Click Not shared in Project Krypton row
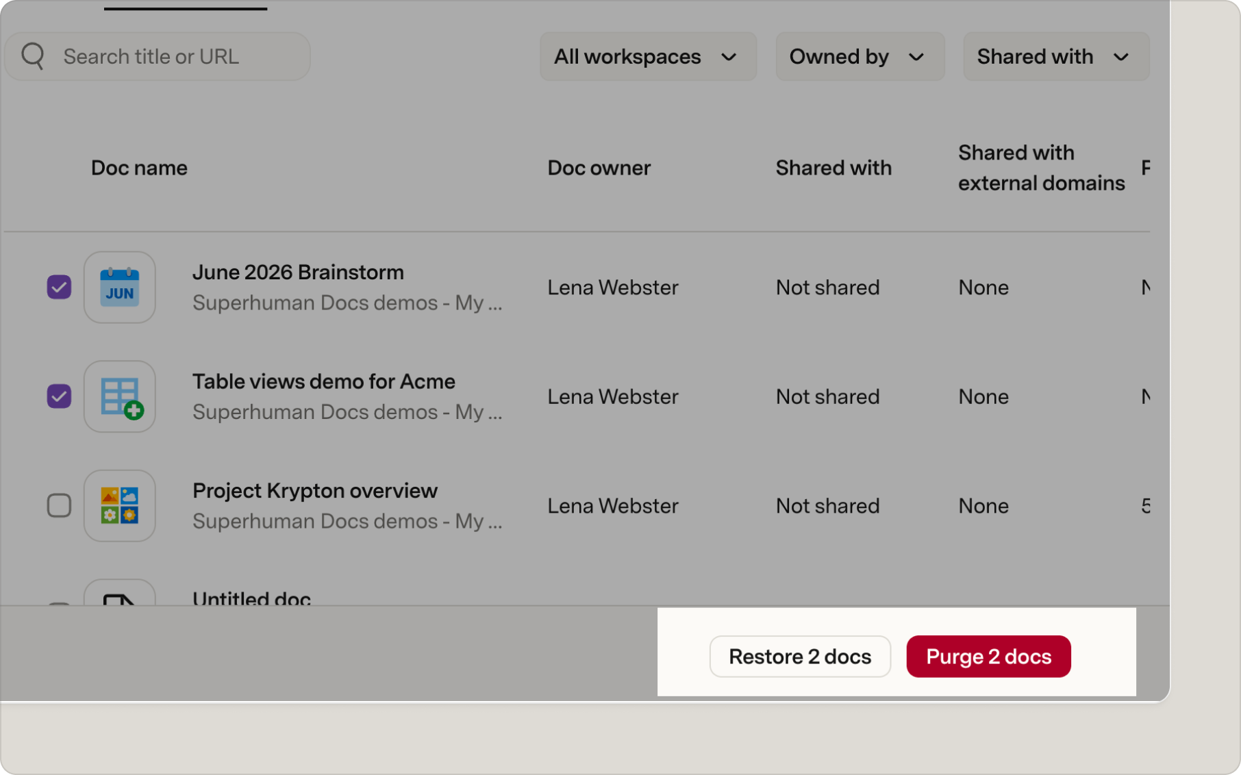 coord(827,506)
